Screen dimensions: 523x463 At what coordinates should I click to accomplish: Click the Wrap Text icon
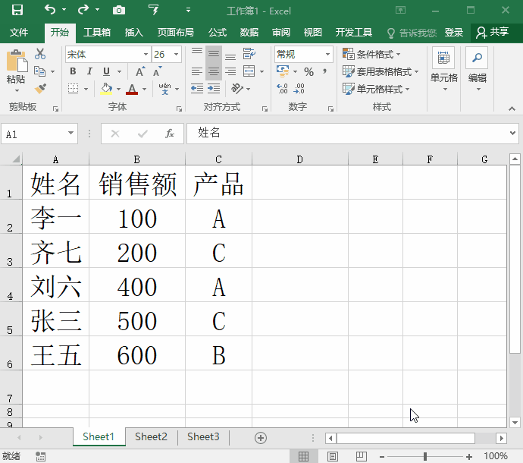[x=249, y=53]
